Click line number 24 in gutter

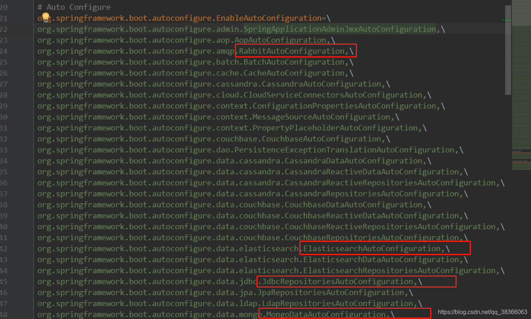click(4, 51)
